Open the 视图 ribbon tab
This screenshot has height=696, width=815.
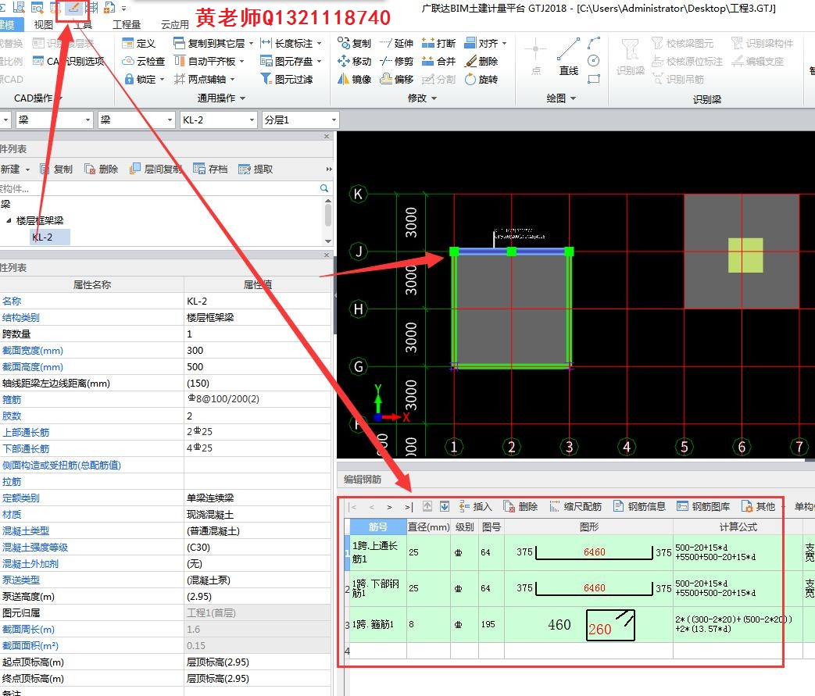click(44, 24)
